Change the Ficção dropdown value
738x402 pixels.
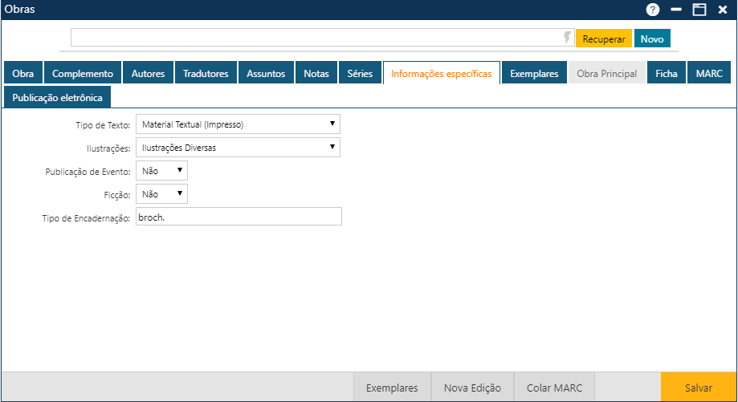(x=161, y=194)
